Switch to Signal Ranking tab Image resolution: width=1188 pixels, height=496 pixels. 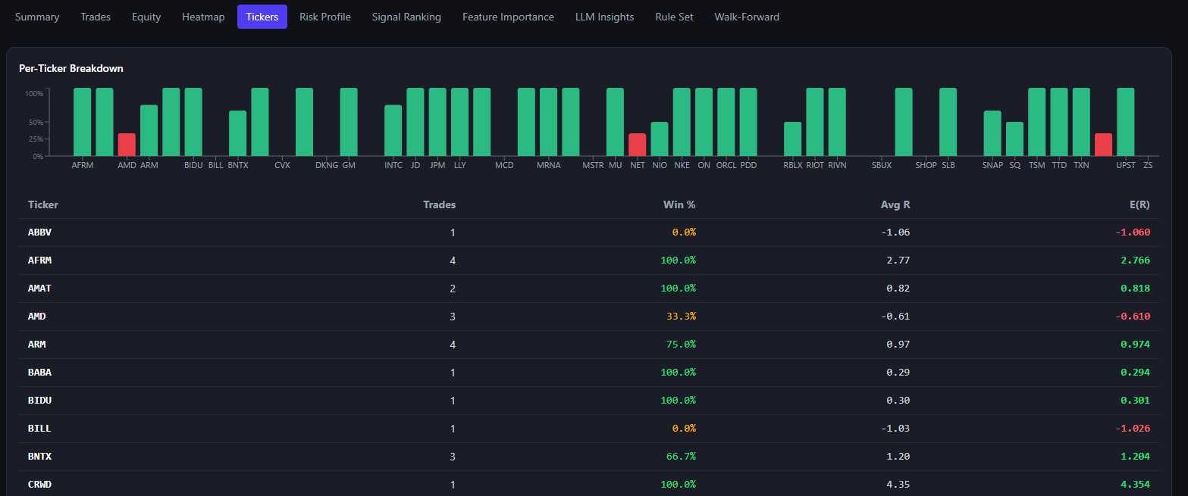point(406,17)
